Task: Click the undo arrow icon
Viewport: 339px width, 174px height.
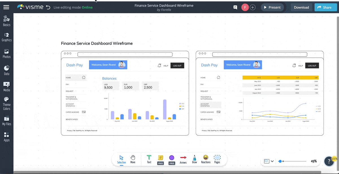Action: [48, 7]
